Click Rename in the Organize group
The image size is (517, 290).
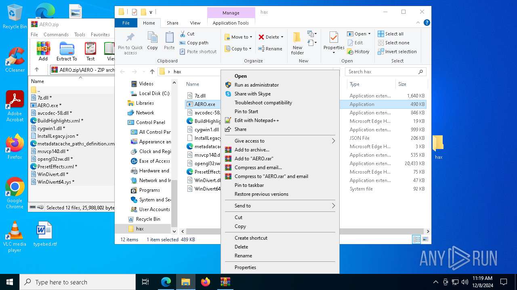(270, 49)
